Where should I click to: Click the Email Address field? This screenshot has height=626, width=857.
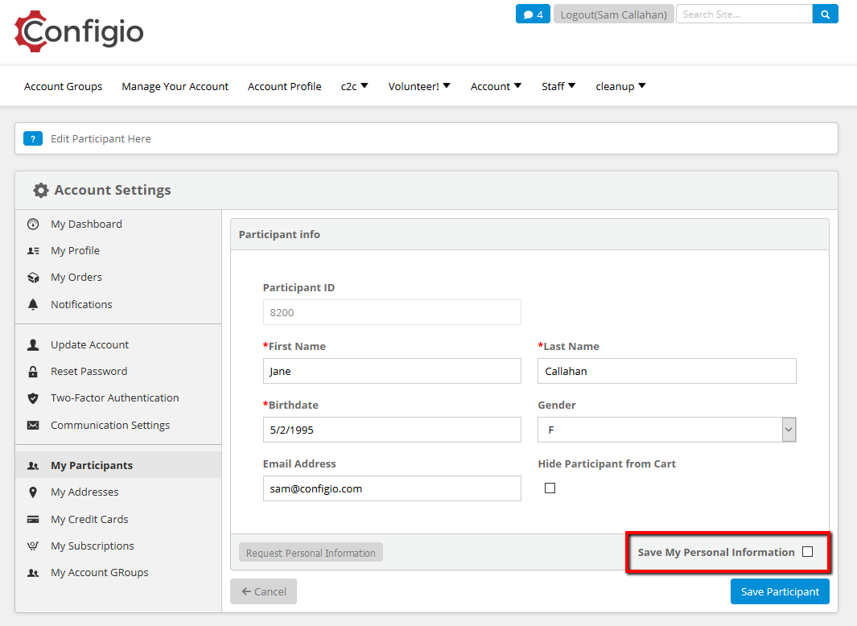pyautogui.click(x=392, y=488)
